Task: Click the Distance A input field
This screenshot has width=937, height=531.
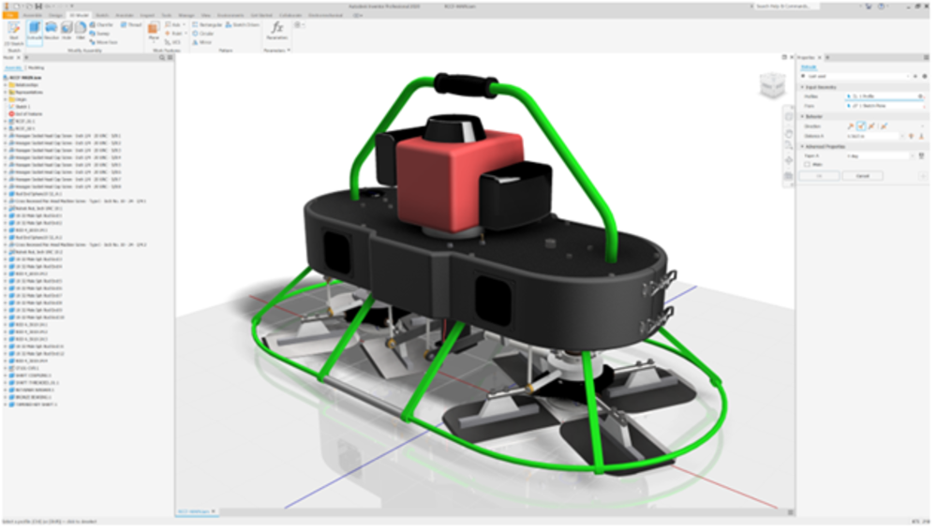Action: click(x=871, y=136)
